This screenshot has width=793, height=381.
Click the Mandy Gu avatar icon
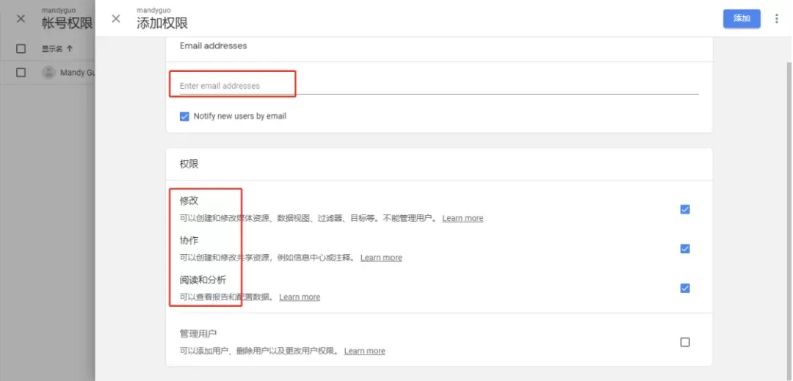click(48, 72)
